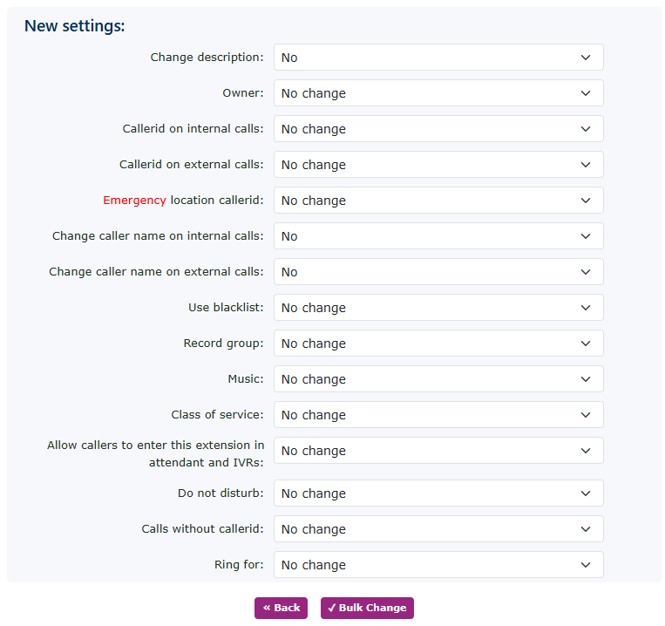
Task: Expand Calls without callerid dropdown
Action: click(x=438, y=529)
